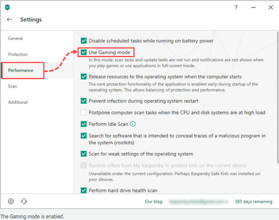Click 'Perform Idle Scan' label text
279x220 pixels.
pos(108,124)
